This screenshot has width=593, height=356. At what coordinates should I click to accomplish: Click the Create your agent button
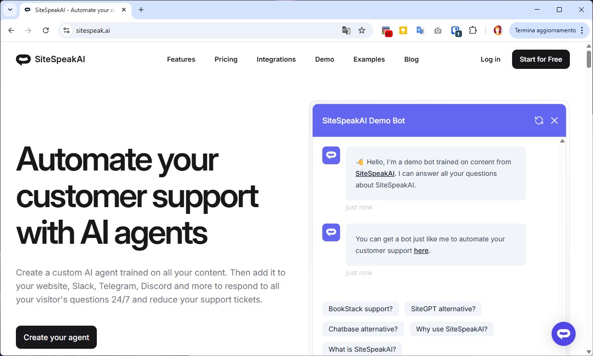click(x=56, y=337)
